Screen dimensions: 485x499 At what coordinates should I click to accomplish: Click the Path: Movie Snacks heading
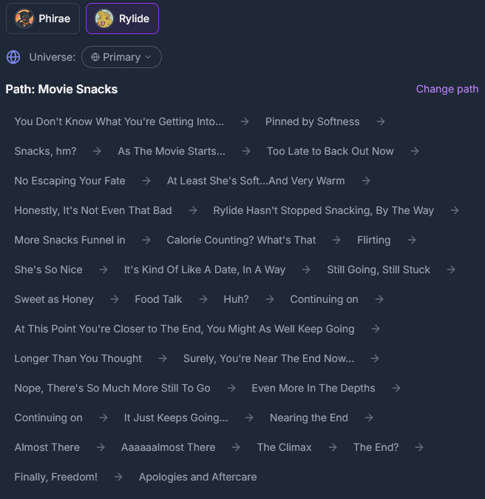tap(61, 89)
